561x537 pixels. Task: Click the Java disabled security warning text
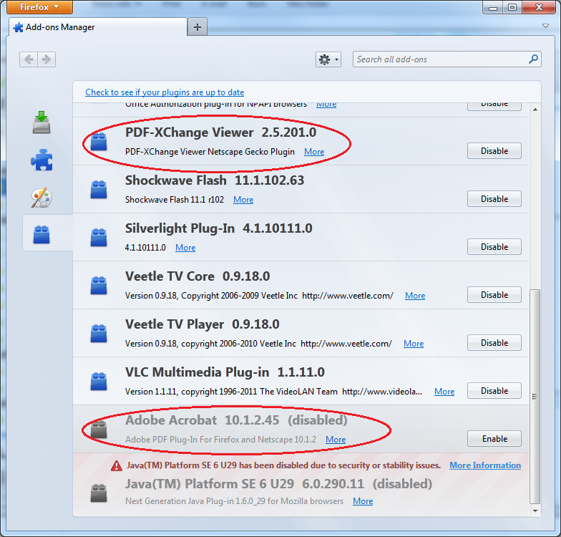pos(283,465)
